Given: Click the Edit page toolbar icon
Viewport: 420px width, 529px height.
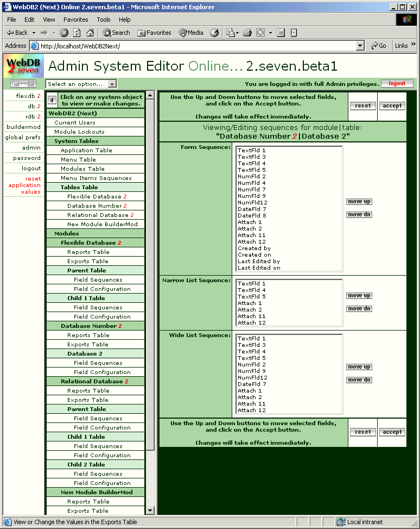Looking at the screenshot, I should [x=260, y=33].
